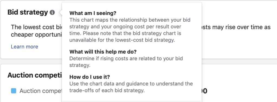Viewport: 277px width, 102px height.
Task: Click the "How do I use it?" heading
Action: pos(90,77)
